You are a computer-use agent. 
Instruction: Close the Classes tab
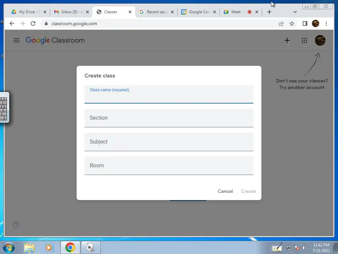130,12
